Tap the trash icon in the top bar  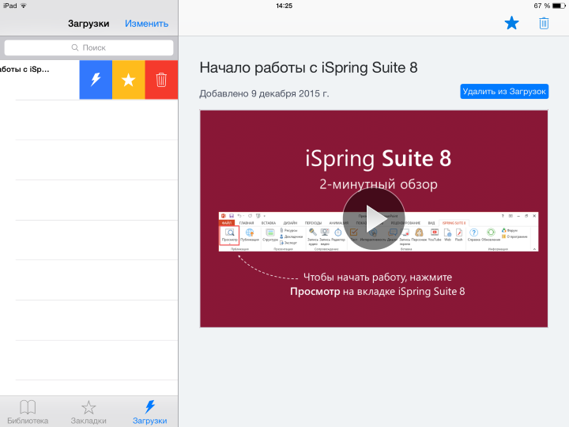point(544,23)
